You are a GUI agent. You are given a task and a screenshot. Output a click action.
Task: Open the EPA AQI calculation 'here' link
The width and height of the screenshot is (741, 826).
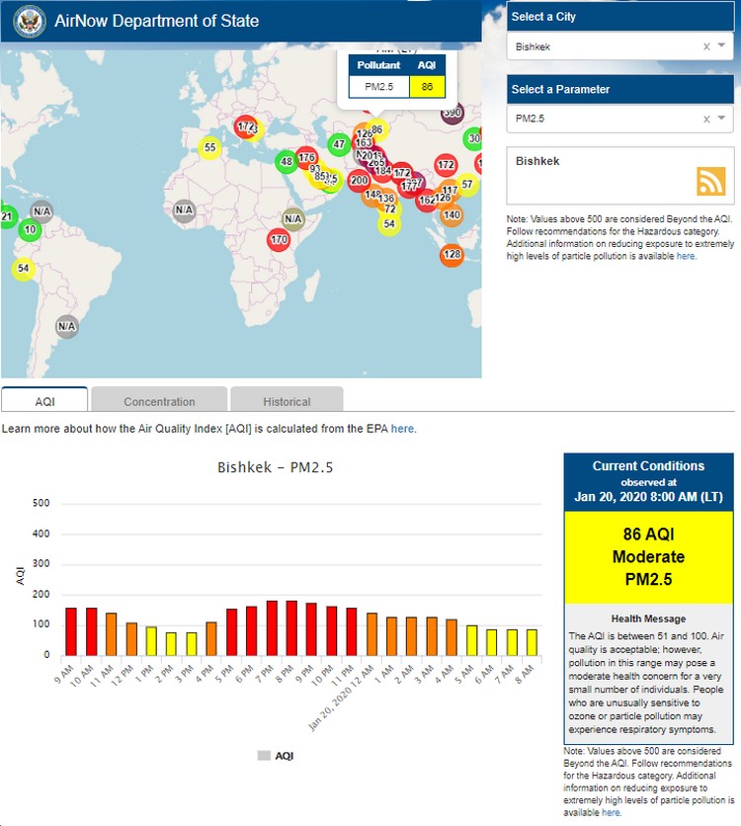click(402, 429)
